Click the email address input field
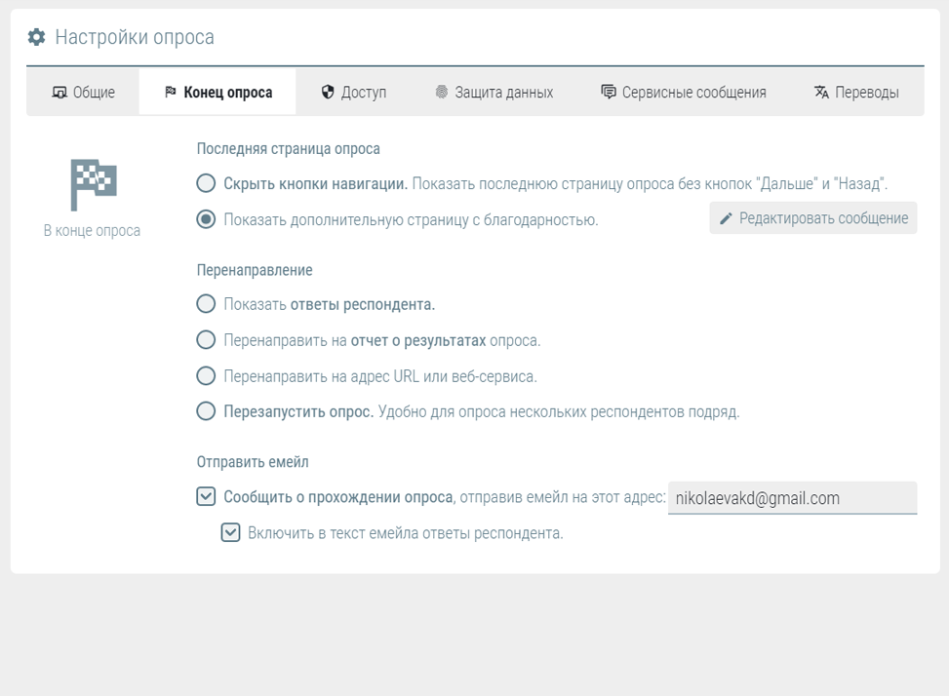The height and width of the screenshot is (696, 949). [x=791, y=498]
